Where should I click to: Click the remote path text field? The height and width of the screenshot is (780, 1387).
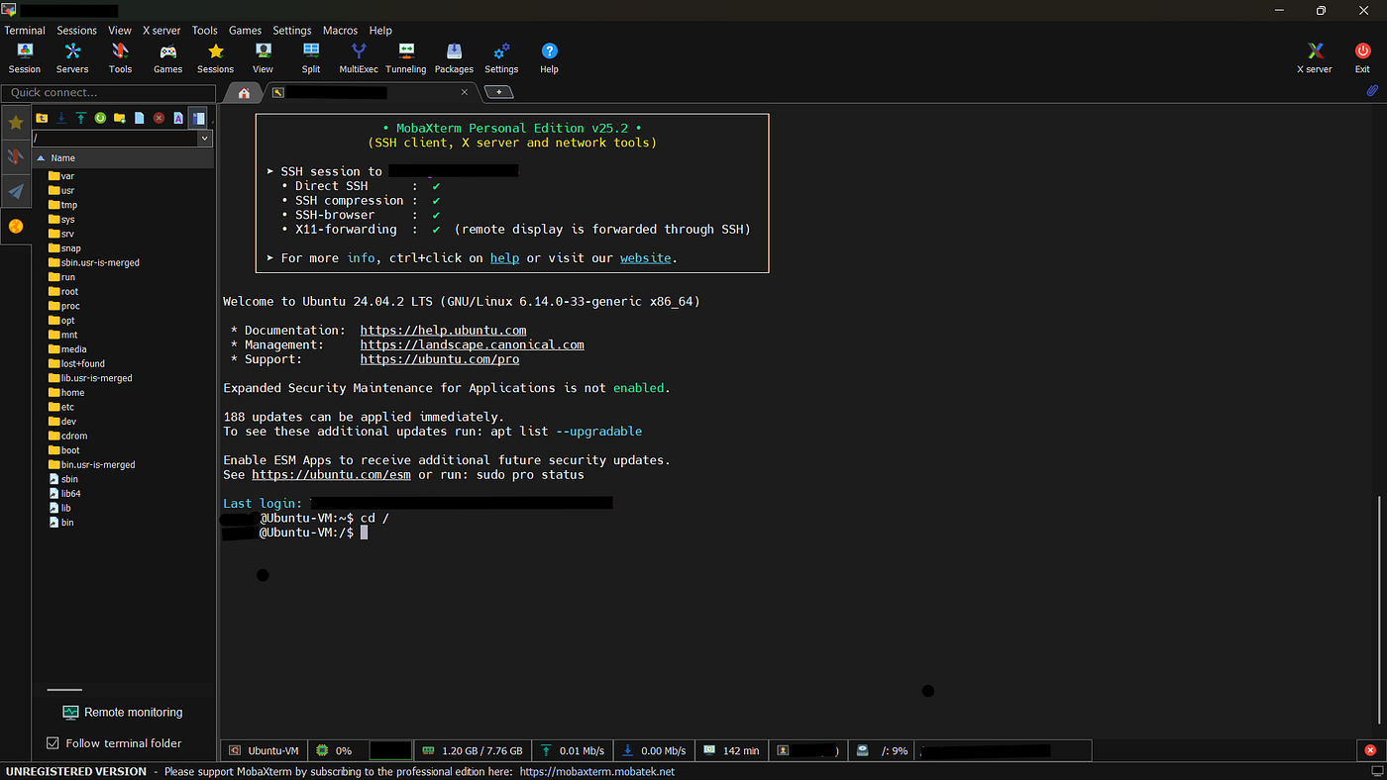click(x=115, y=139)
